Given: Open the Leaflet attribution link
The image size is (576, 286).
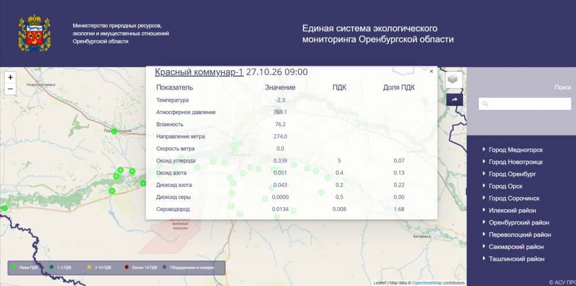Looking at the screenshot, I should pyautogui.click(x=380, y=283).
